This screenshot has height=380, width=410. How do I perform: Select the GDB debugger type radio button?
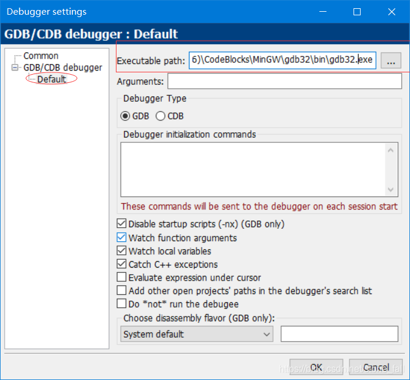point(125,116)
